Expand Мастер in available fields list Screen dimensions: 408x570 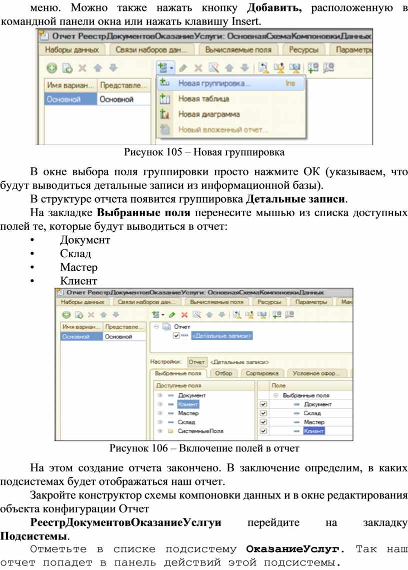point(160,413)
